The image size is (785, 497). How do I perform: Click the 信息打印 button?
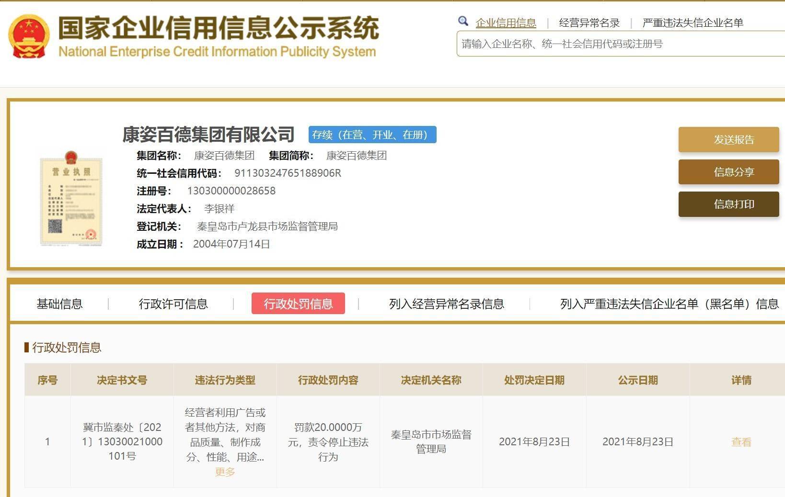tap(728, 204)
